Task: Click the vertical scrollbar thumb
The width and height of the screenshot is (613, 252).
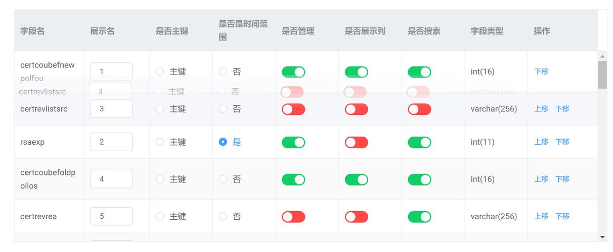Action: (602, 75)
